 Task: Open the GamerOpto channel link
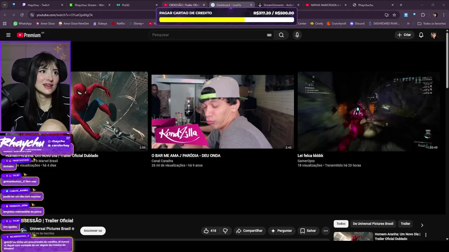[306, 161]
